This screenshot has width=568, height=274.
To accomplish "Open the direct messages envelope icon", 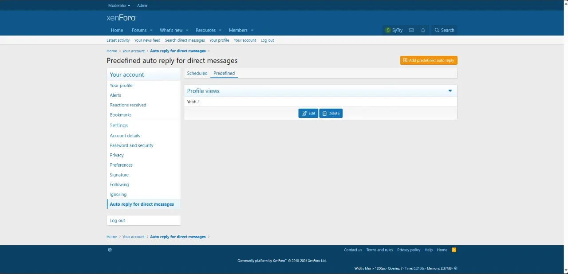I will 411,31.
